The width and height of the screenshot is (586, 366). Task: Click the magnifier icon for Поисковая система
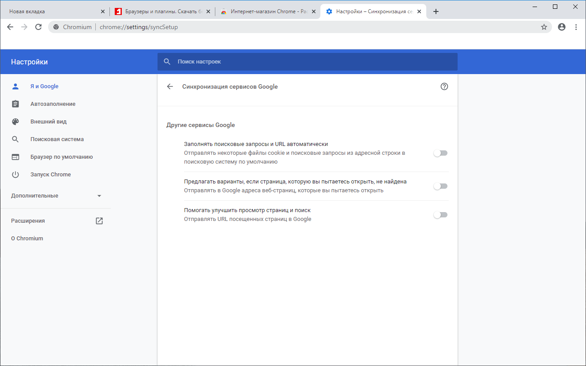point(15,139)
